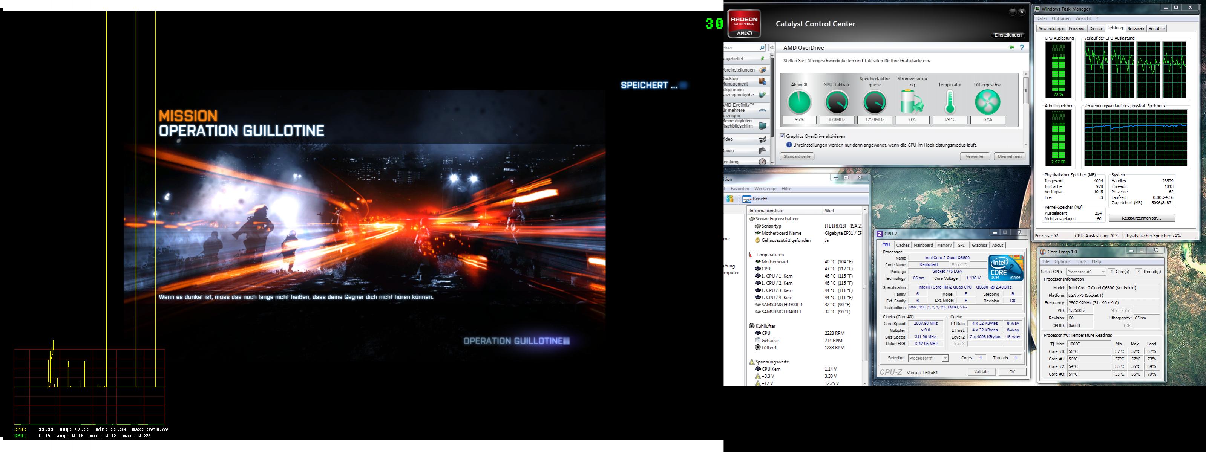1206x452 pixels.
Task: Open the Spiele gamepad icon
Action: click(762, 151)
